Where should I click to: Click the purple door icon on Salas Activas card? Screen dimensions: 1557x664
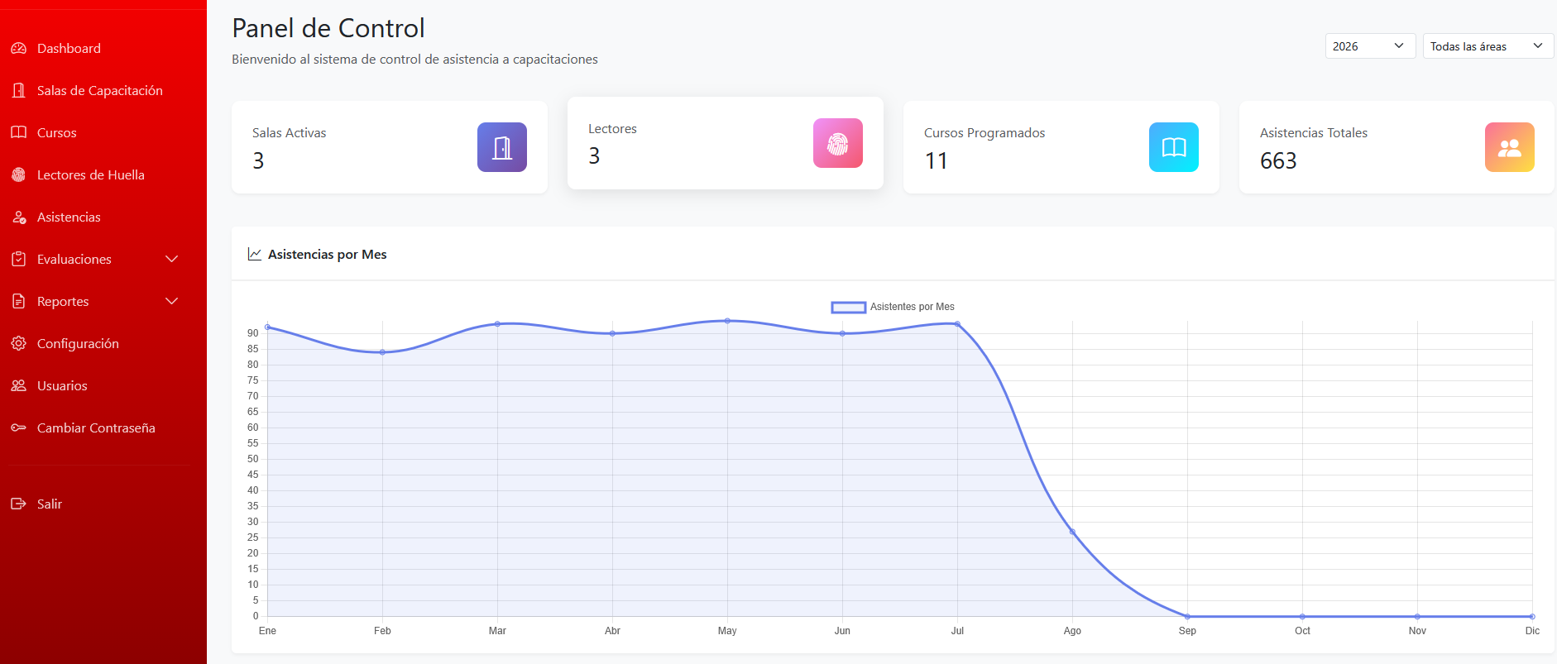(502, 147)
